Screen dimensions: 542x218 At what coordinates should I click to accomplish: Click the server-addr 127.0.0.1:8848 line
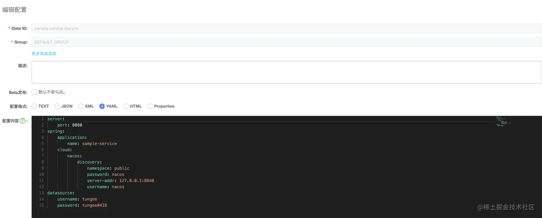coord(120,180)
